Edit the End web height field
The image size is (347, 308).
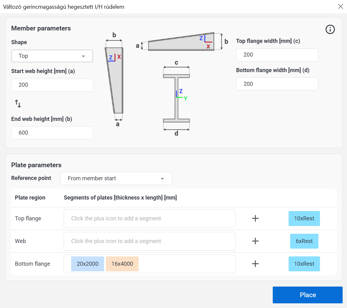(x=52, y=133)
